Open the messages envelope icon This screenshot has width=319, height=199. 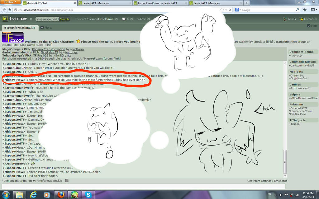(x=124, y=19)
